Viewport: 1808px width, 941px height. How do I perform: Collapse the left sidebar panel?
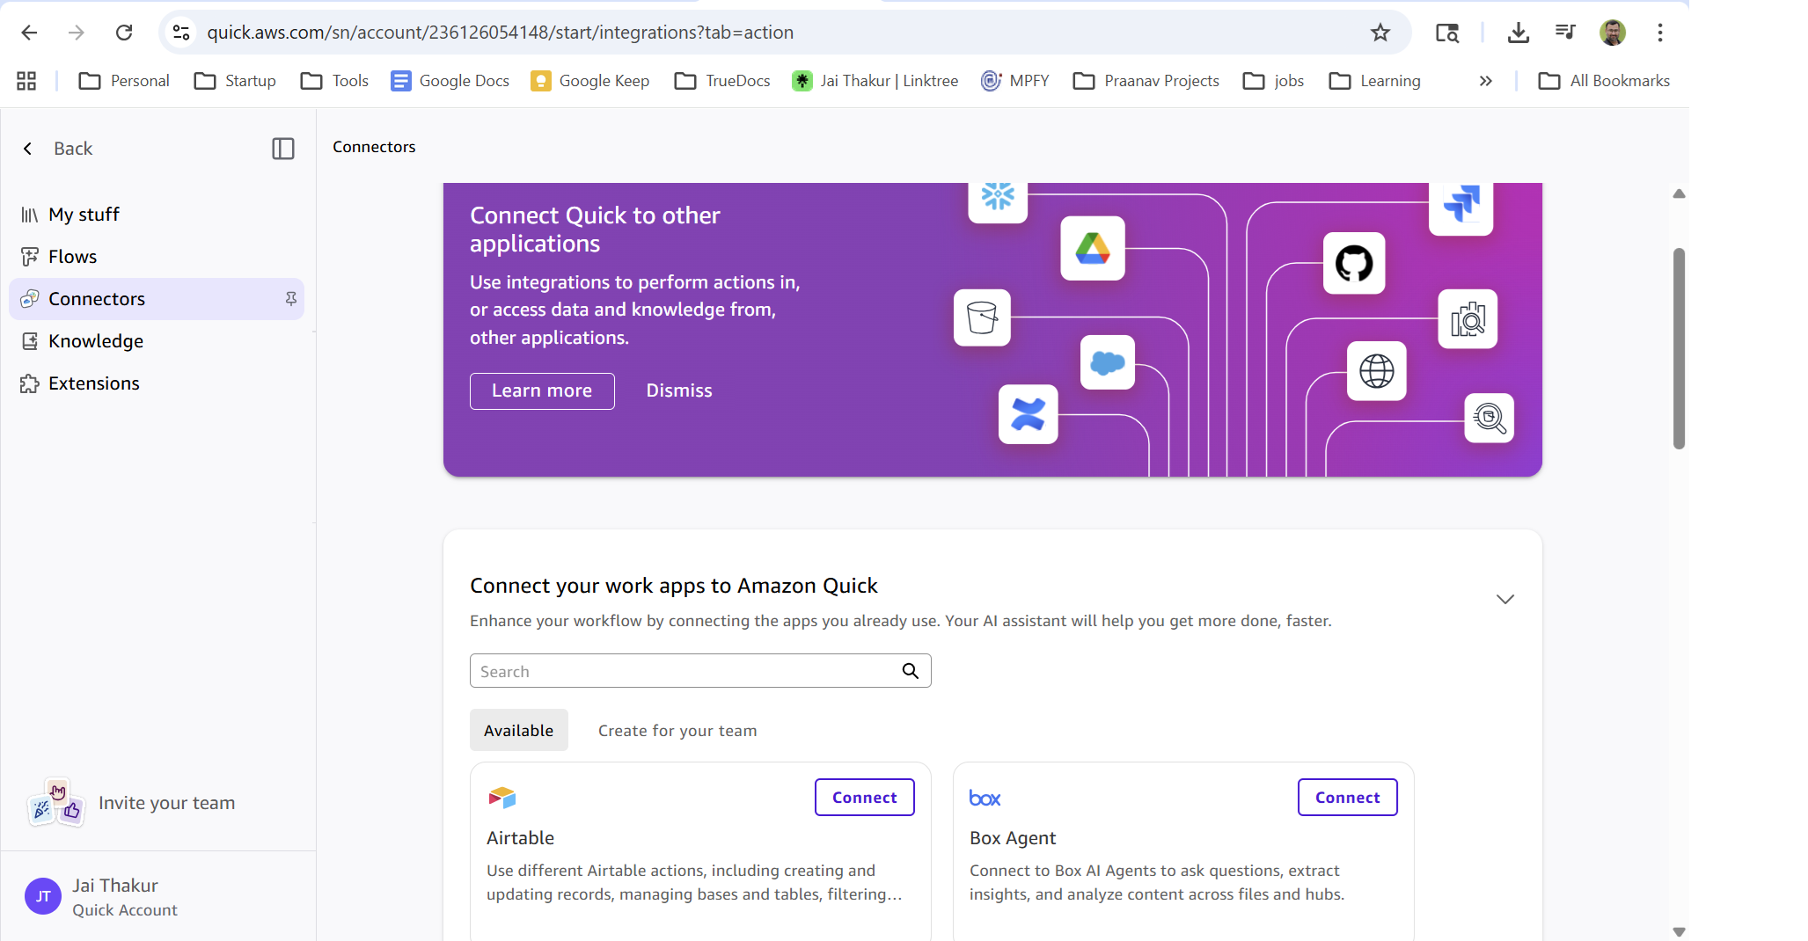[x=282, y=149]
